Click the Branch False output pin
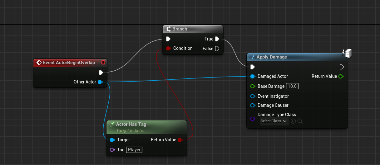The image size is (380, 165). [217, 49]
